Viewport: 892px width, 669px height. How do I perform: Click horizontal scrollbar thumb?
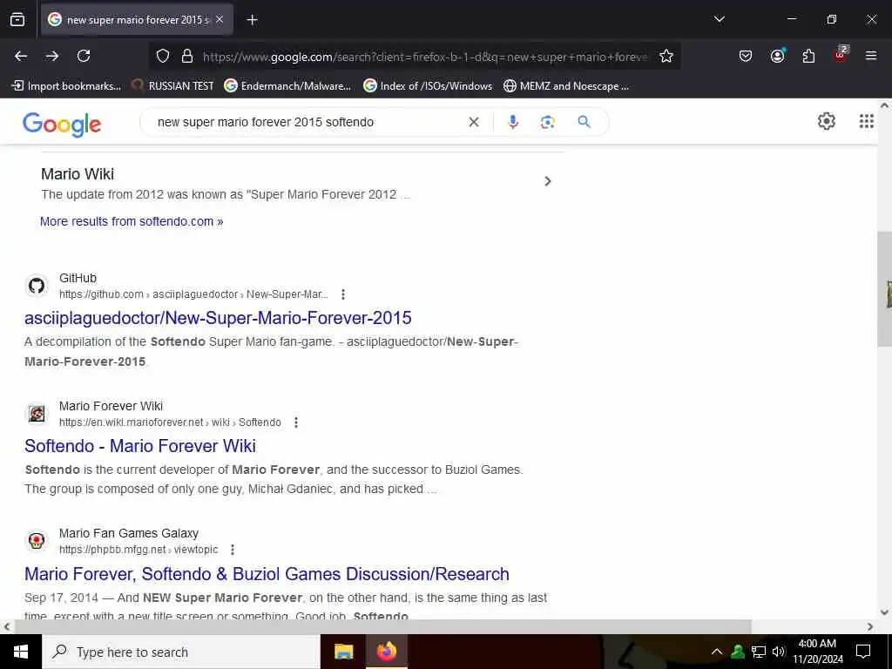[383, 626]
